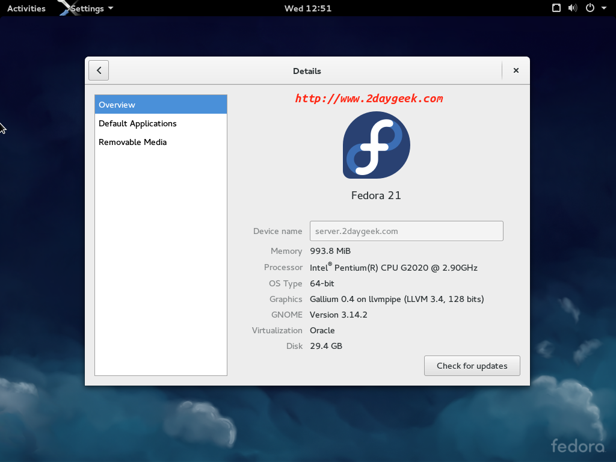
Task: Click the Device name text field
Action: (406, 231)
